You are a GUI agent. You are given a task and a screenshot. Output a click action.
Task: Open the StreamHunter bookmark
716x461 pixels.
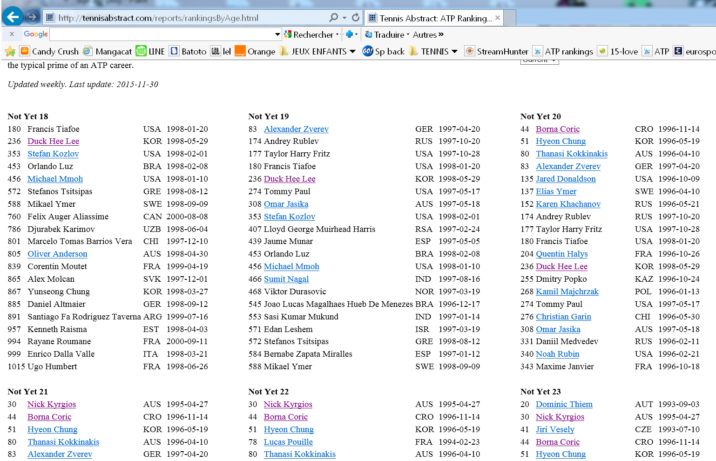pyautogui.click(x=496, y=51)
